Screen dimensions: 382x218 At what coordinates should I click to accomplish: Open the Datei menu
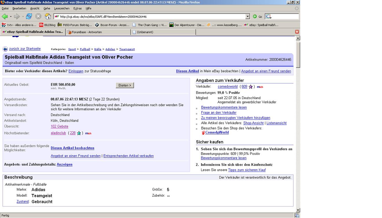pyautogui.click(x=5, y=8)
